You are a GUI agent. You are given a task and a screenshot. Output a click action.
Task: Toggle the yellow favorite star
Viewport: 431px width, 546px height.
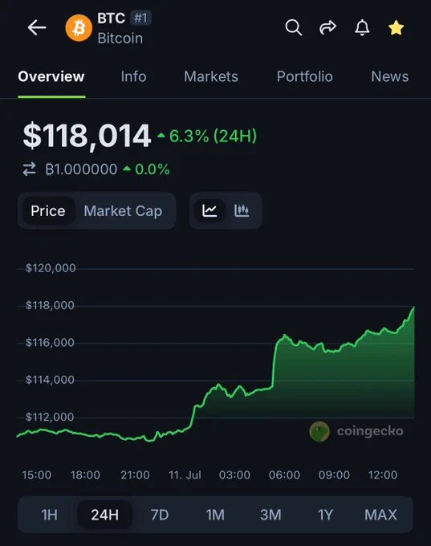(396, 28)
